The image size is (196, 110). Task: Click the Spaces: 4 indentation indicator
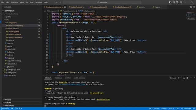(164, 109)
